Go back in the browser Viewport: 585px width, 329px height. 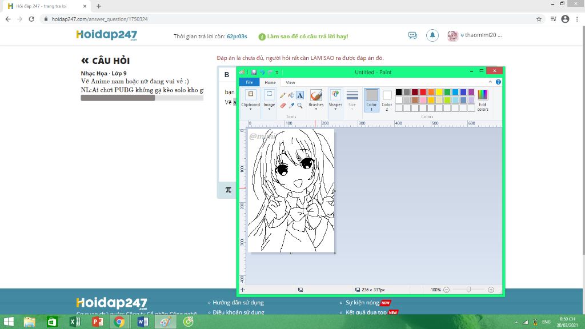pyautogui.click(x=8, y=19)
